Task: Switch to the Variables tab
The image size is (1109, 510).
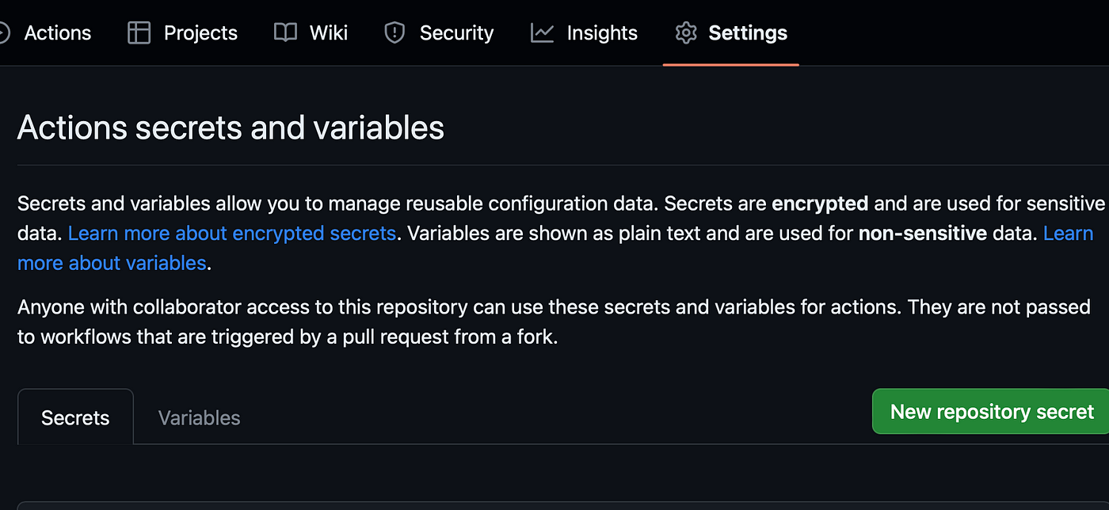Action: 199,417
